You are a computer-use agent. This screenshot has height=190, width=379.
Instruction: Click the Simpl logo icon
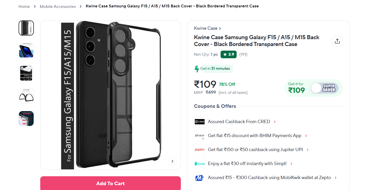[199, 164]
